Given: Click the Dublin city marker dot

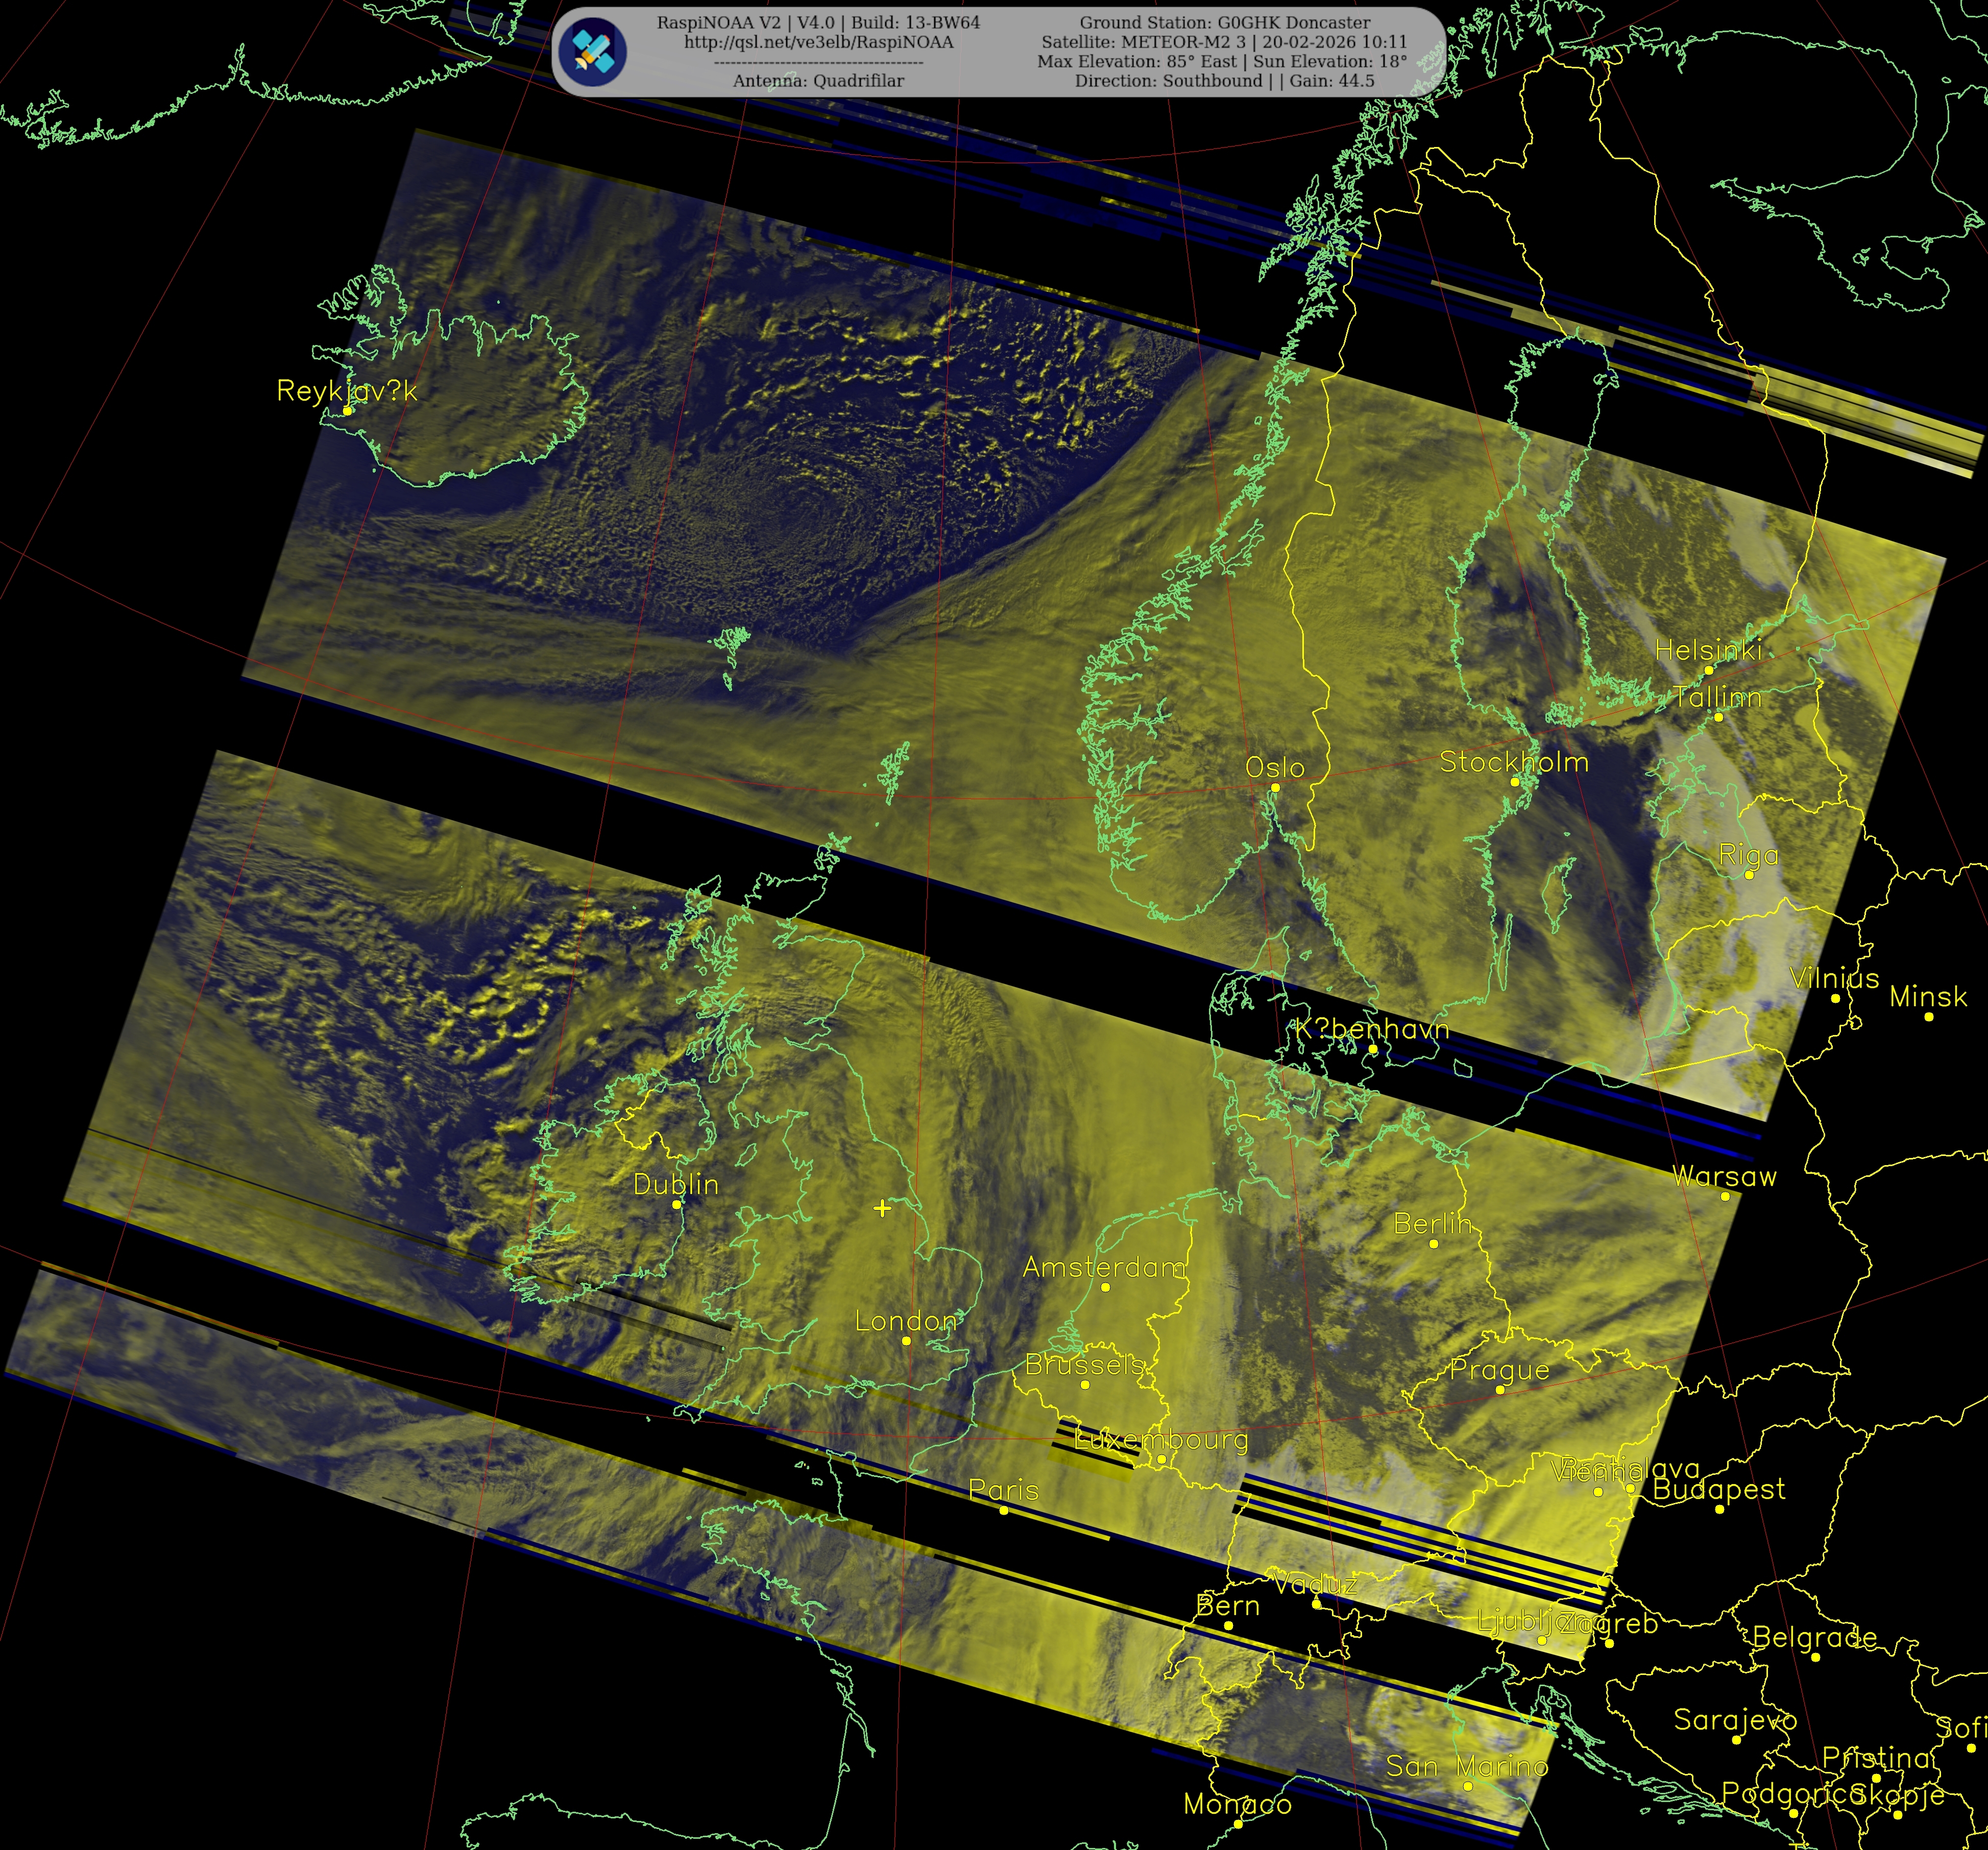Looking at the screenshot, I should click(677, 1204).
